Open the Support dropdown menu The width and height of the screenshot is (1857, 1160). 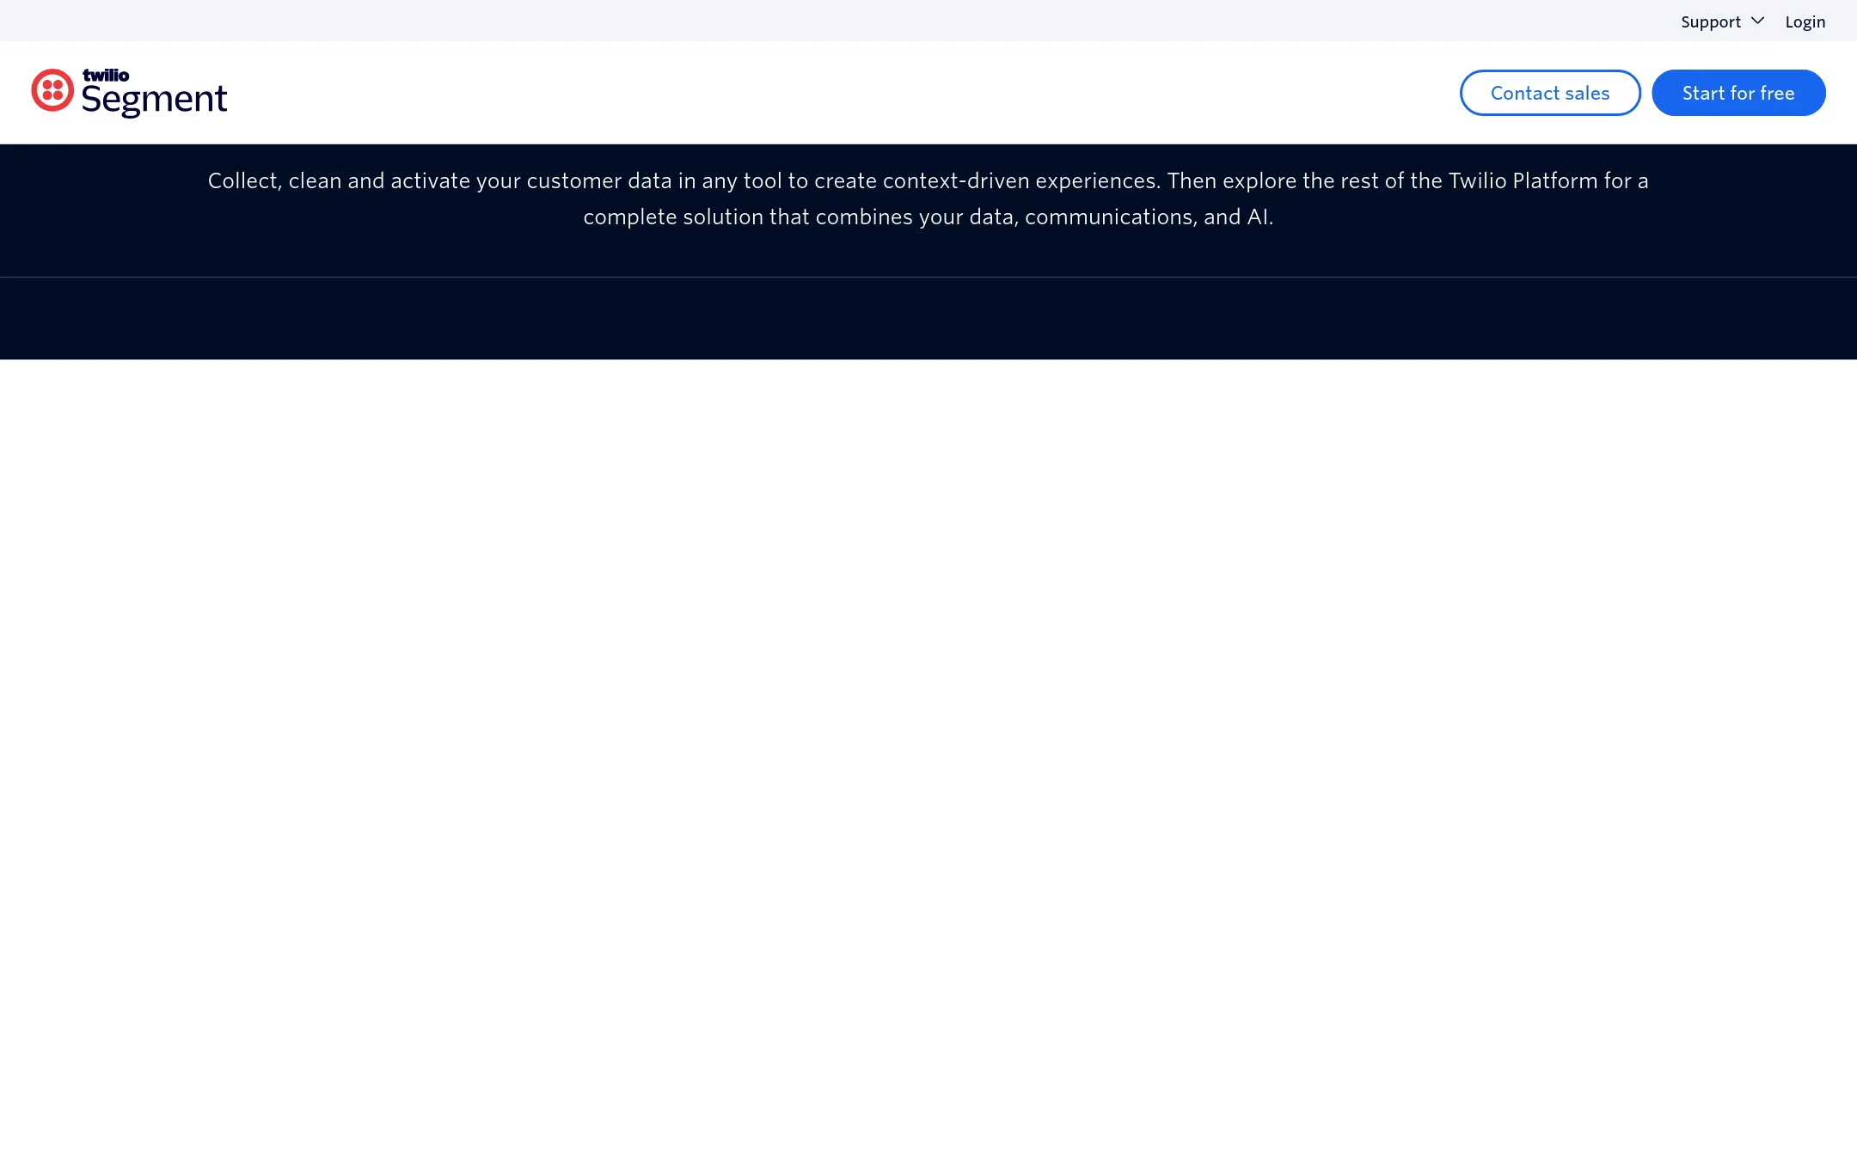coord(1722,21)
